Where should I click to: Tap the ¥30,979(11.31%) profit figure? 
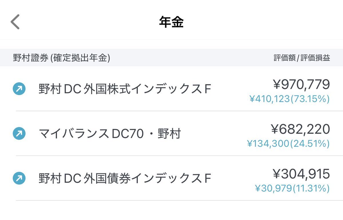click(x=292, y=188)
